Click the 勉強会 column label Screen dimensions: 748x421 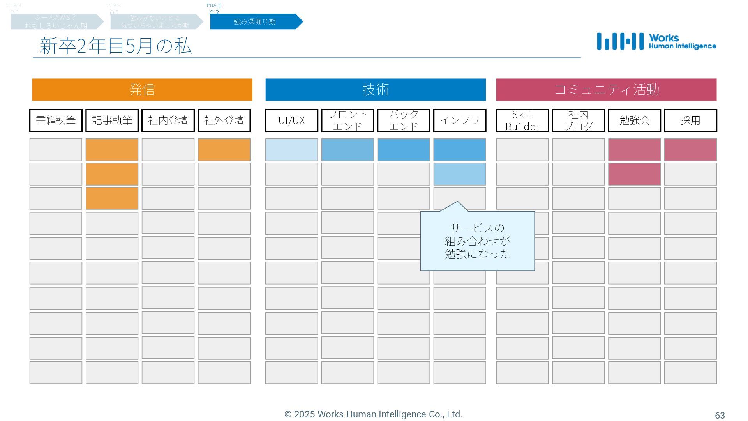(634, 120)
